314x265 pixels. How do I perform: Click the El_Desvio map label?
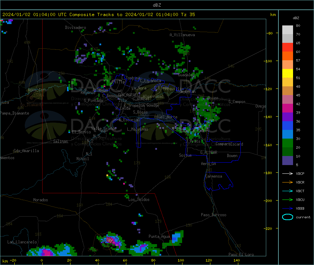(x=81, y=132)
